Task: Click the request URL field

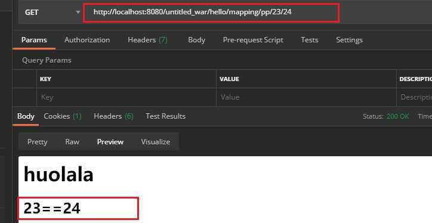Action: [x=211, y=13]
